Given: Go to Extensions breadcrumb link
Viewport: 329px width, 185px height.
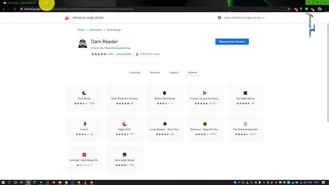Looking at the screenshot, I should (x=96, y=30).
